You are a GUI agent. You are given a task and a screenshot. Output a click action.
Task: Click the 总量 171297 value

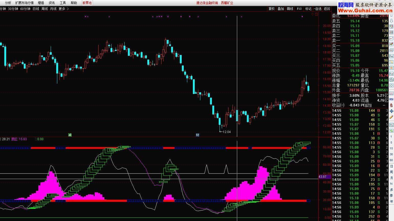pos(353,85)
